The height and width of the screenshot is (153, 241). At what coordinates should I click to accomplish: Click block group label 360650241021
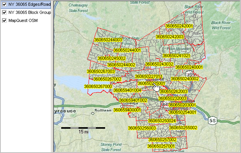coord(176,55)
